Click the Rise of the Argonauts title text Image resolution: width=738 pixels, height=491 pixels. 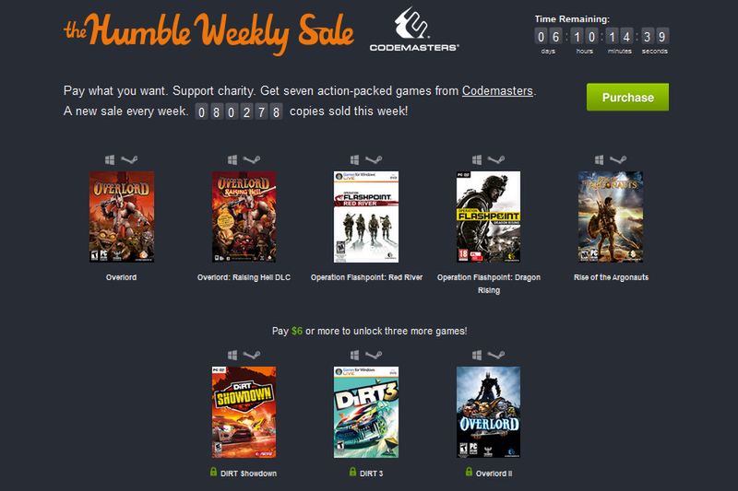tap(611, 277)
